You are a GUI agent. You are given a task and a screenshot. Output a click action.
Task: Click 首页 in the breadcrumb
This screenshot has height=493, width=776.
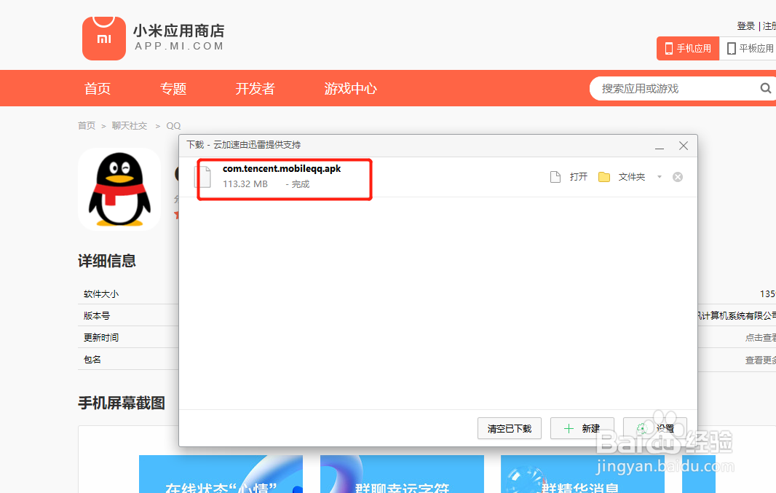coord(87,126)
